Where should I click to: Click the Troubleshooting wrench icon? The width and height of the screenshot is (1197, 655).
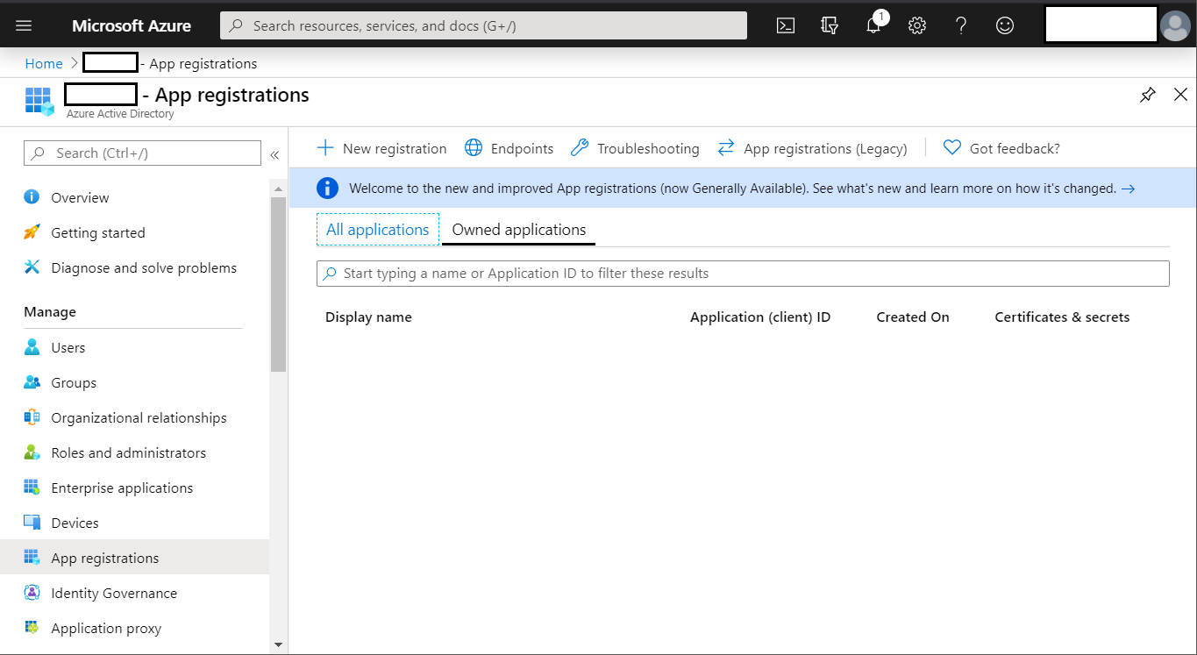point(579,148)
